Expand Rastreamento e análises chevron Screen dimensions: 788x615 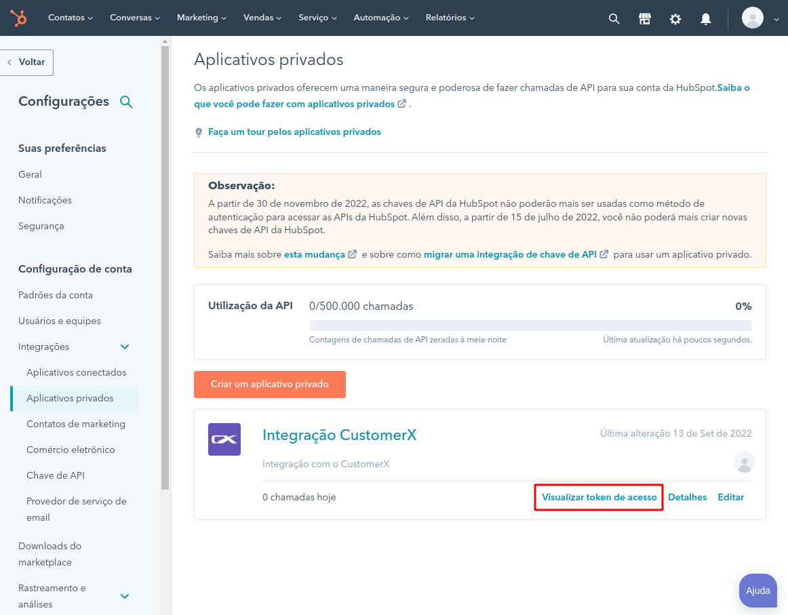pyautogui.click(x=125, y=597)
